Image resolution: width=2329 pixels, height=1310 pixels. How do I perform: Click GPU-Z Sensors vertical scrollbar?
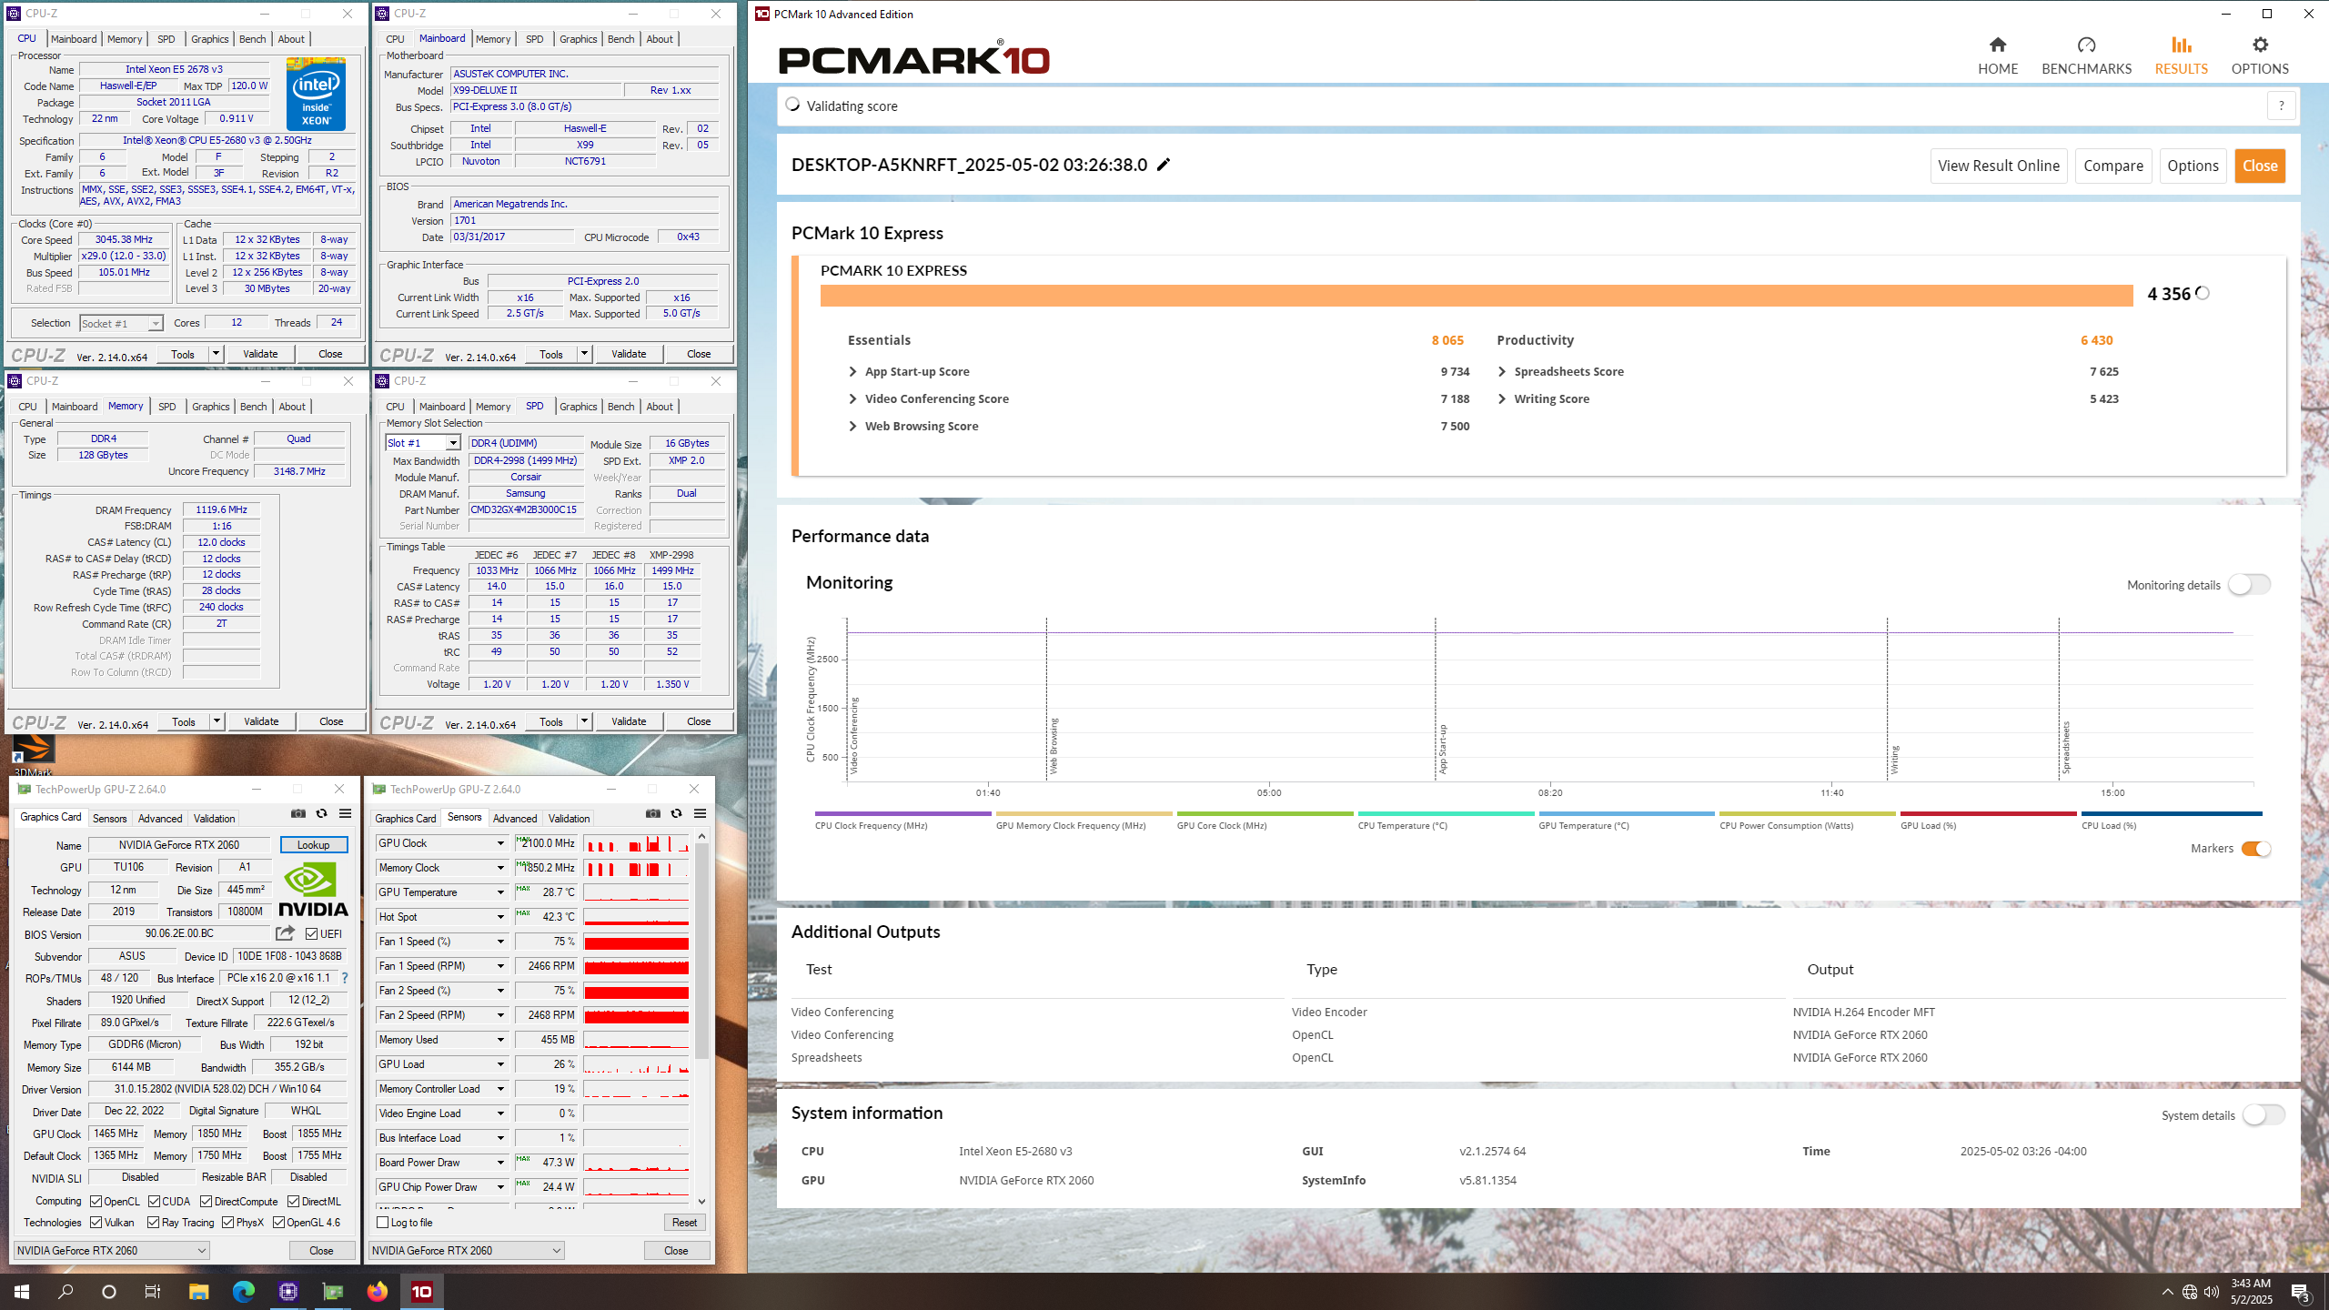click(701, 951)
